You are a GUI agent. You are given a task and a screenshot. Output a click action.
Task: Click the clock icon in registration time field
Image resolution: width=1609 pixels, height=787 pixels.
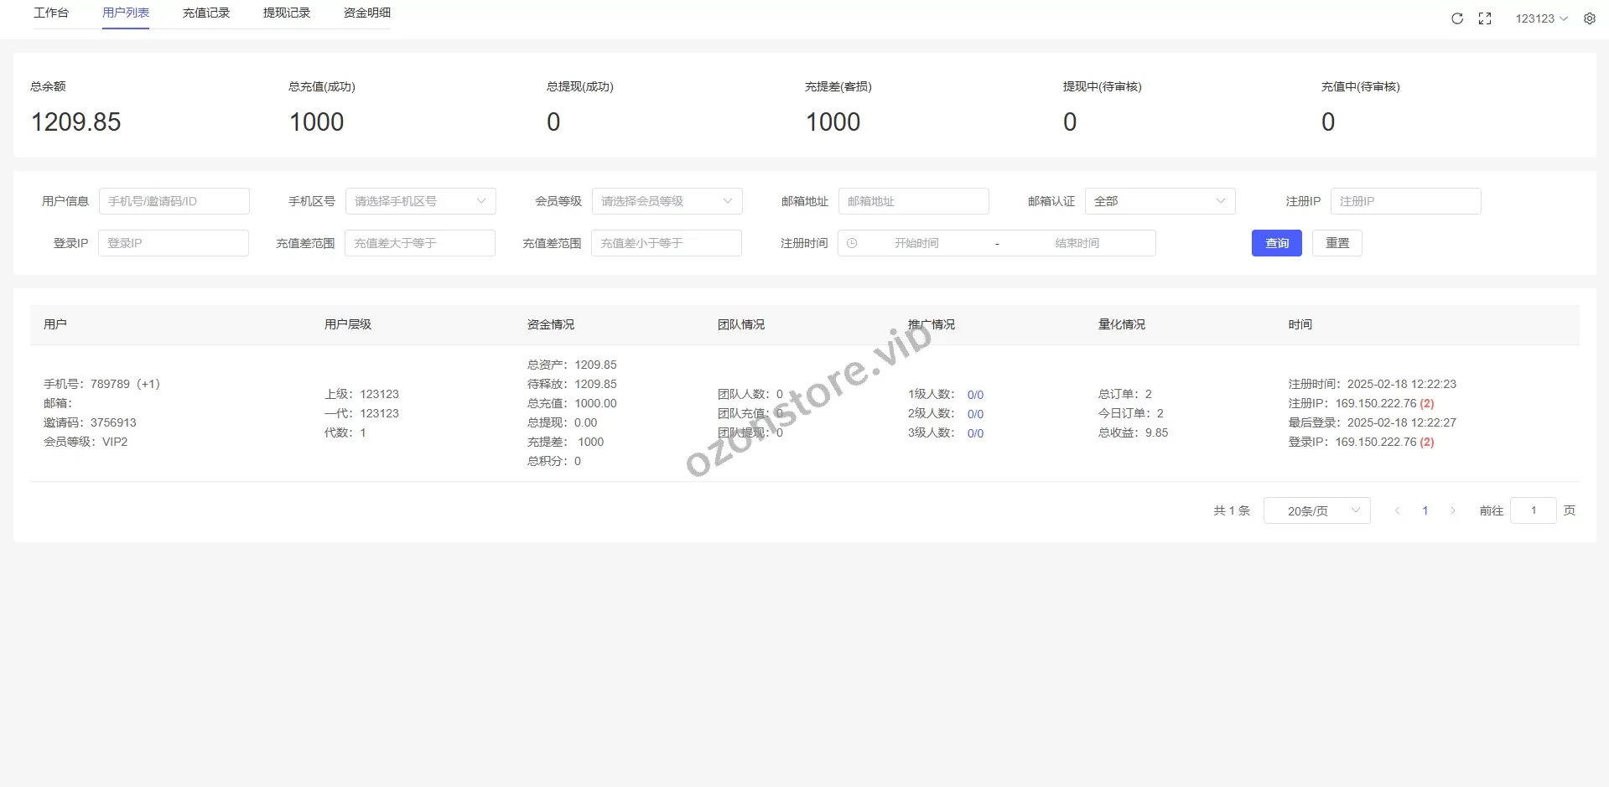pos(852,243)
